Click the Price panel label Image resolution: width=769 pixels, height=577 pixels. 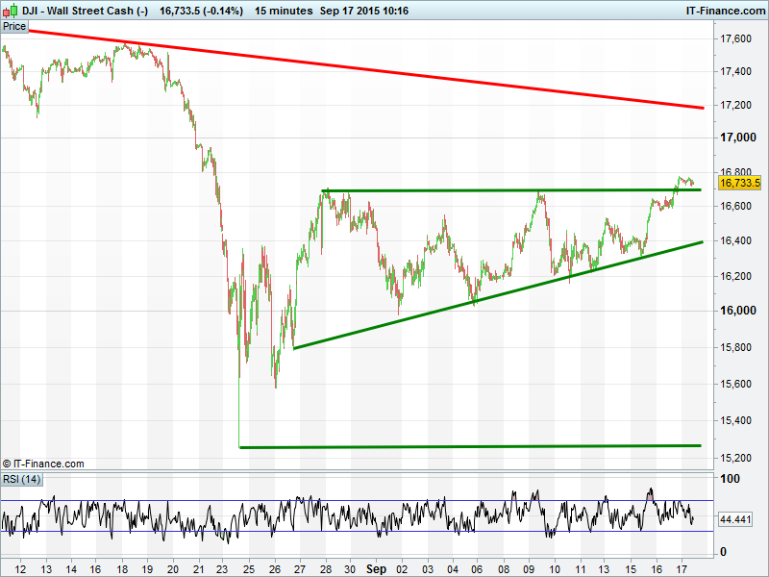tap(14, 26)
